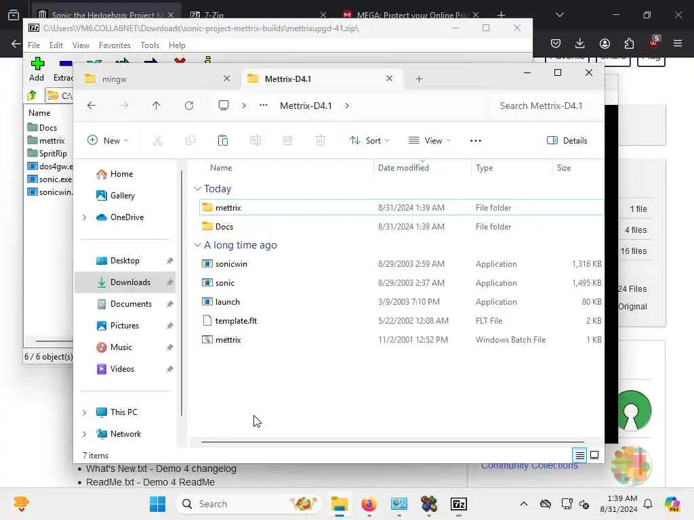
Task: Select the launch application file
Action: (x=401, y=301)
